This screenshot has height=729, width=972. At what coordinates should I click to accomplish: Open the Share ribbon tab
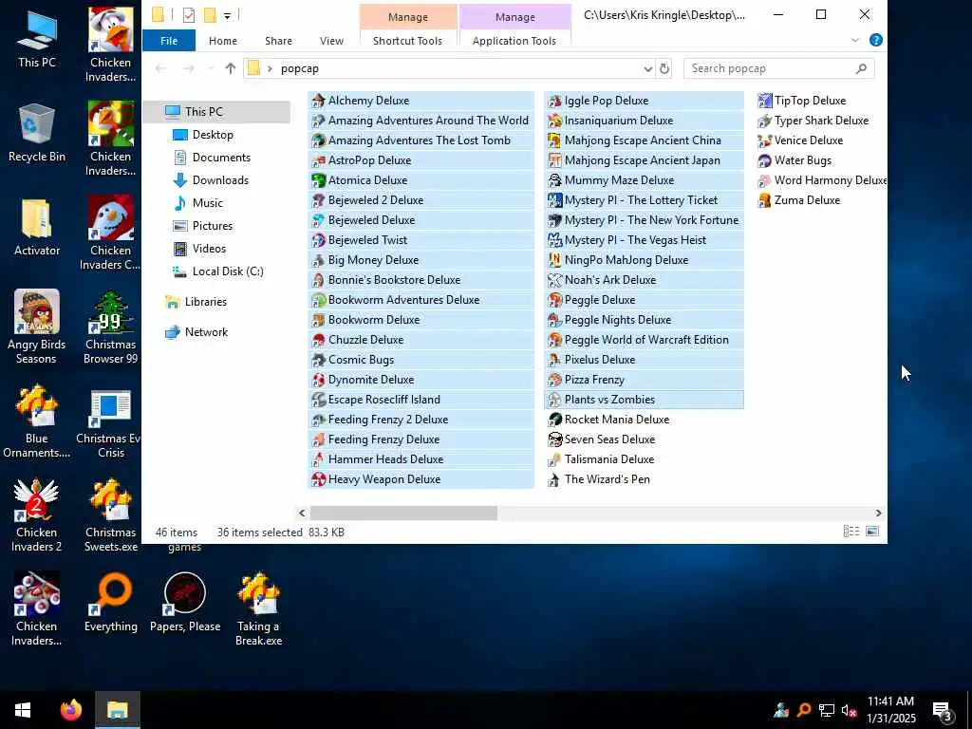point(278,41)
